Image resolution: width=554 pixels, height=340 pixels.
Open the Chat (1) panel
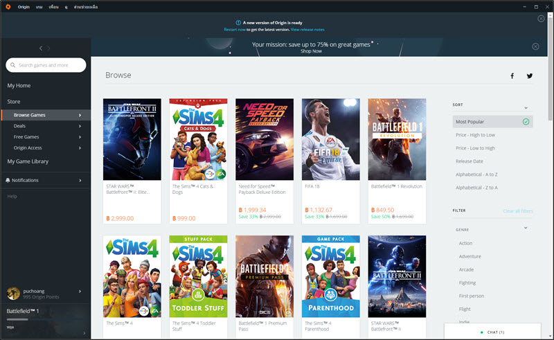[492, 332]
